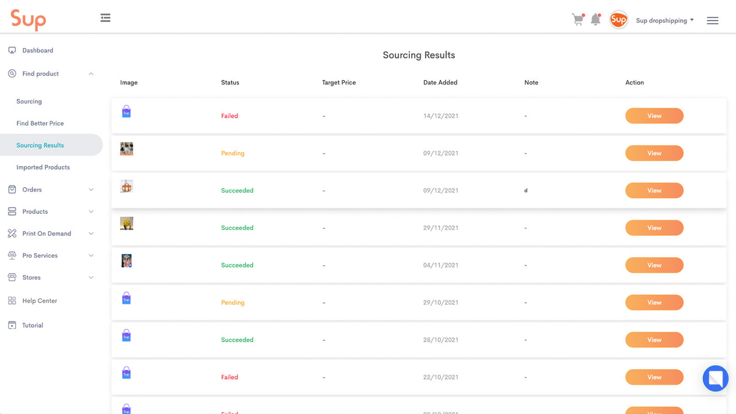The height and width of the screenshot is (414, 736).
Task: Click the Sup logo
Action: pos(28,20)
